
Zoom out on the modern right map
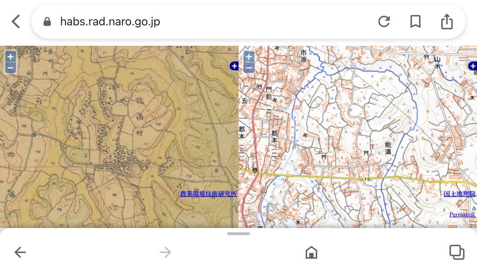(x=249, y=67)
